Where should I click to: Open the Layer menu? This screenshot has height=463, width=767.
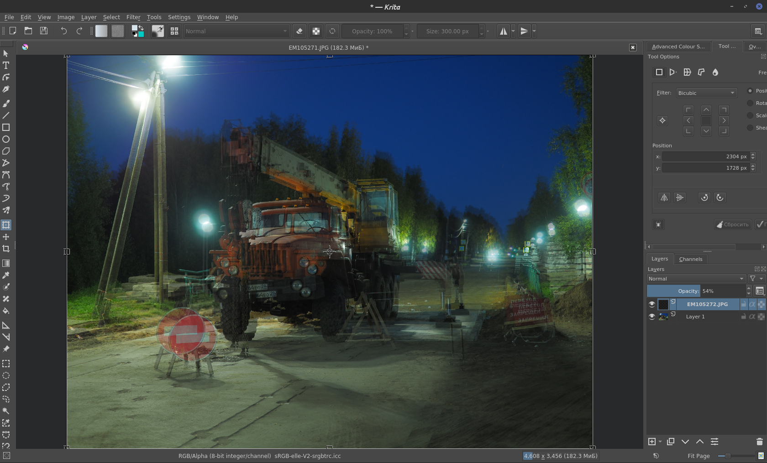click(89, 17)
